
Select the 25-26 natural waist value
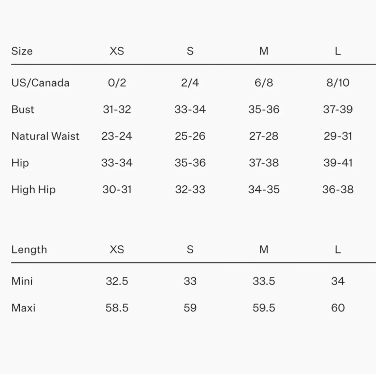coord(190,136)
